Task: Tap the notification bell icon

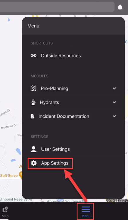Action: click(x=120, y=7)
